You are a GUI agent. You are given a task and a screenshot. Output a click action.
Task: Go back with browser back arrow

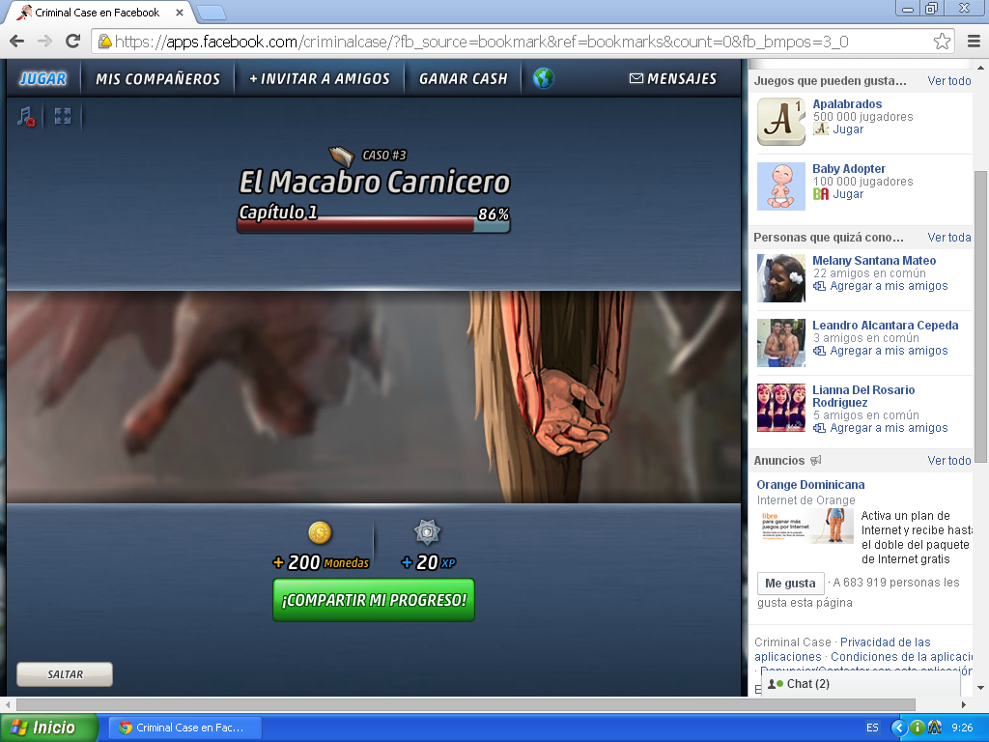point(17,42)
